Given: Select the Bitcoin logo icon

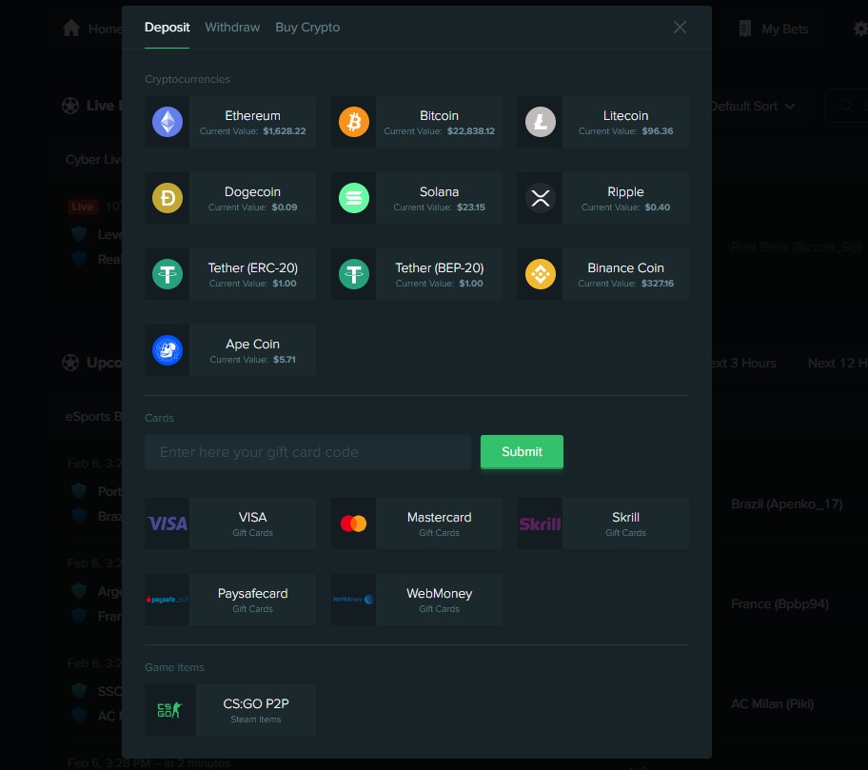Looking at the screenshot, I should point(354,122).
